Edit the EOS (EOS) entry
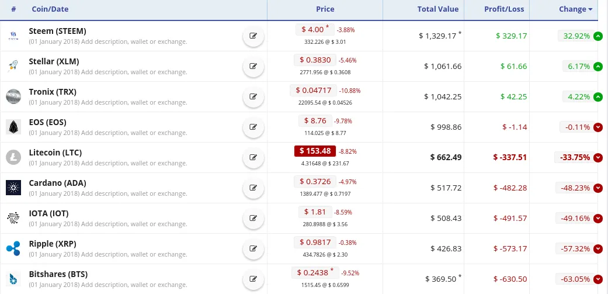This screenshot has height=294, width=608. point(253,127)
